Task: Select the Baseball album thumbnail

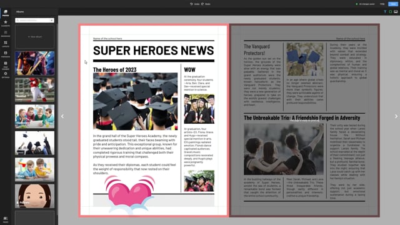Action: point(35,90)
